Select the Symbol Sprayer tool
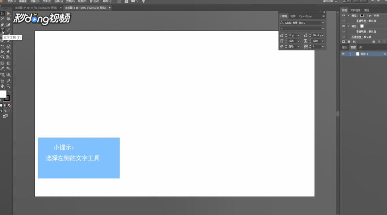387x215 pixels. 2,74
